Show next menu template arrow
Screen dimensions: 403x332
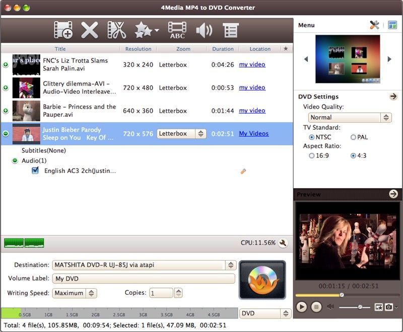389,59
